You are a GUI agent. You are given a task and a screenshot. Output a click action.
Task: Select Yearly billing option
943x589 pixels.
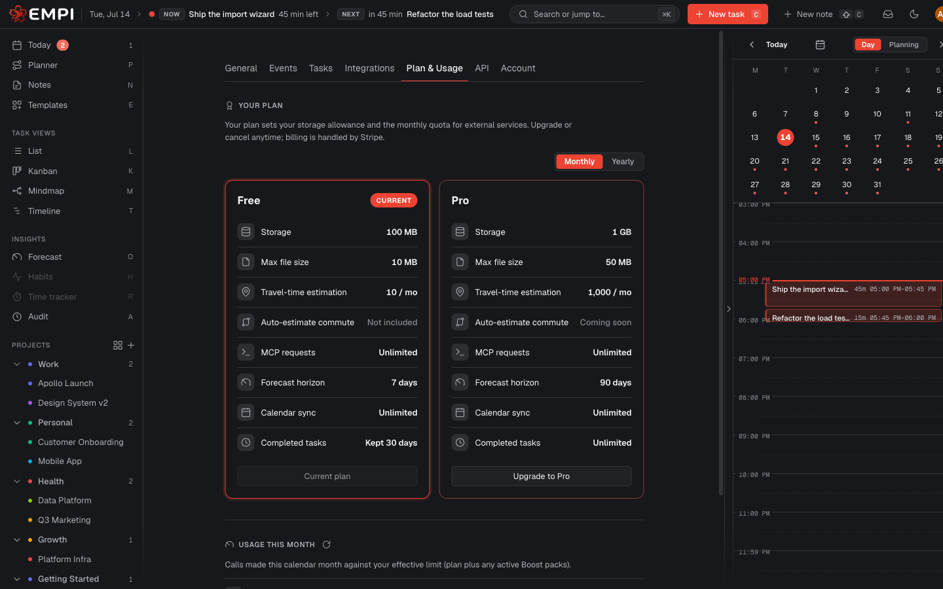pyautogui.click(x=623, y=162)
